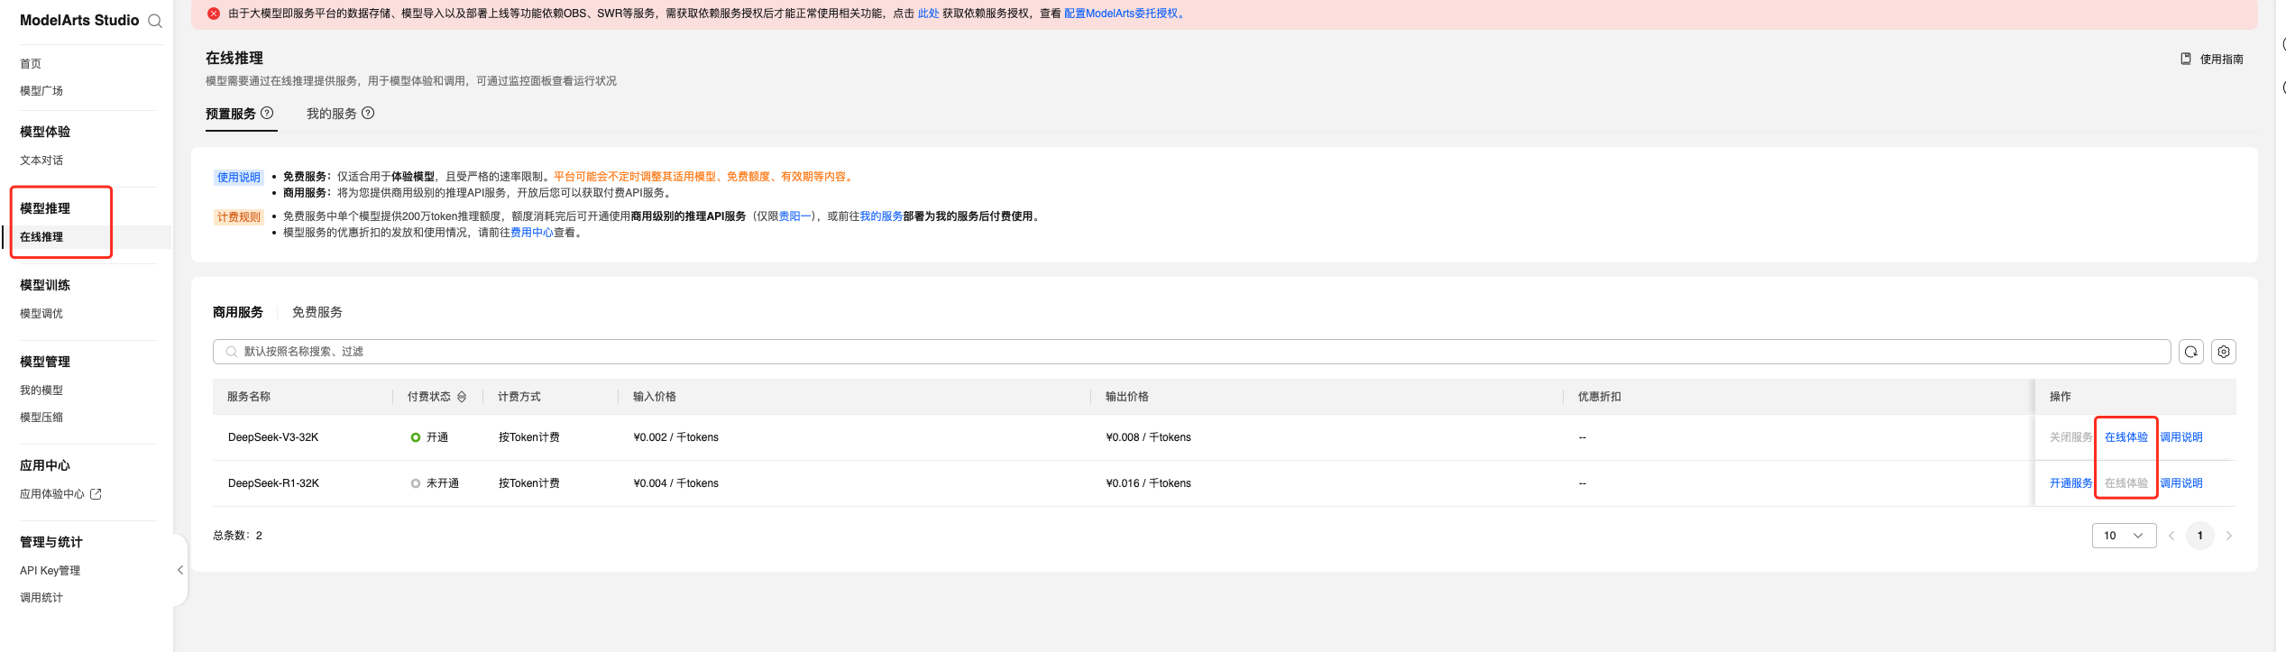Screen dimensions: 2286x652
Task: Select 免费服务 tab
Action: pos(317,312)
